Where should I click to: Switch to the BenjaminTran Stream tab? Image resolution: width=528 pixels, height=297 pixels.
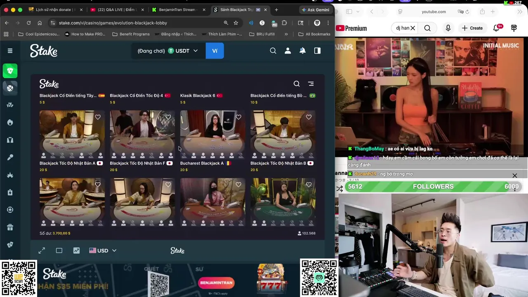click(178, 9)
